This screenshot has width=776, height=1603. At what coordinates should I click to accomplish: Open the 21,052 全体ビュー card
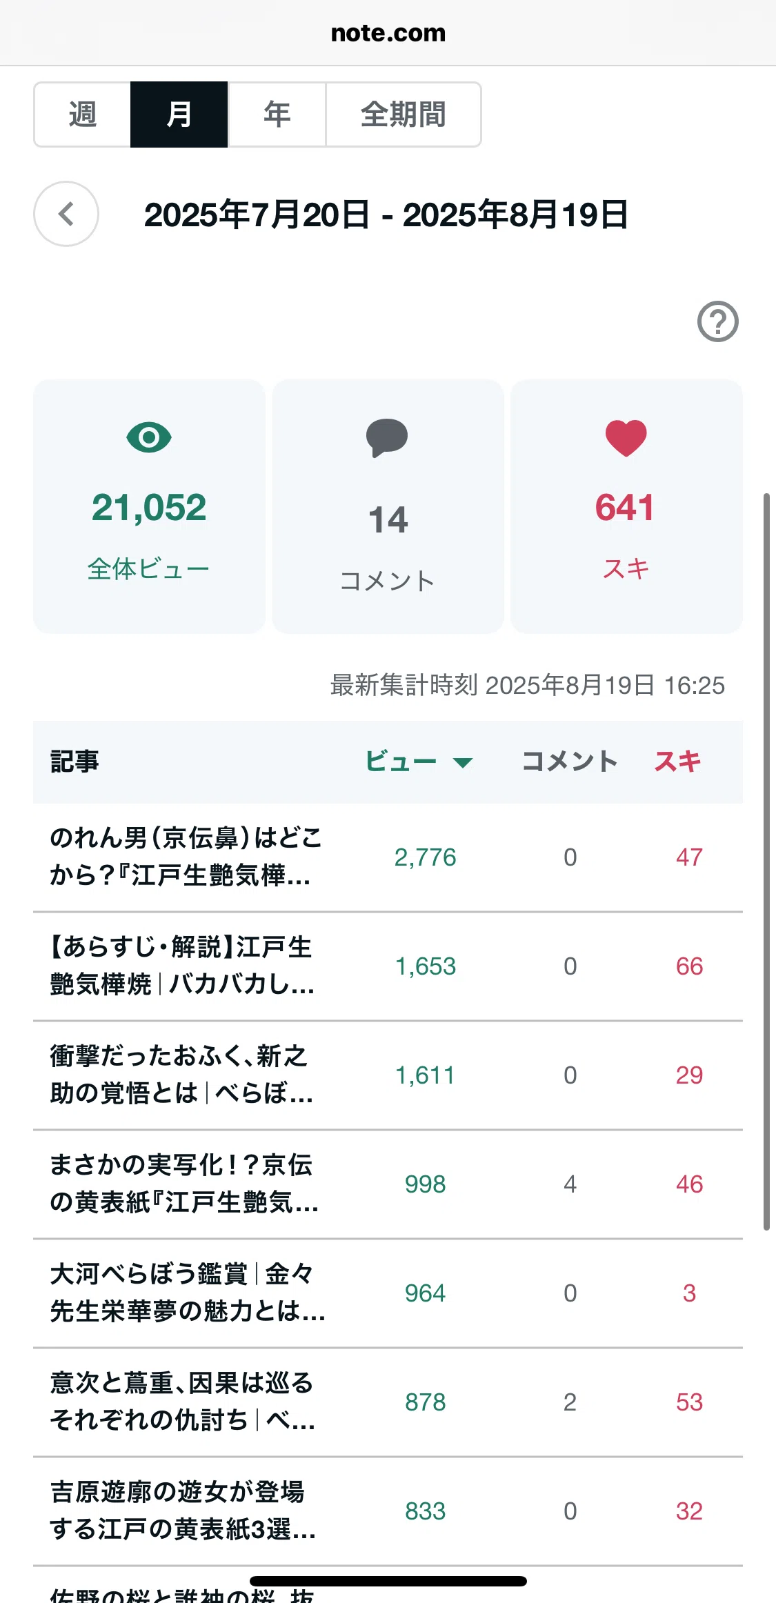click(149, 506)
